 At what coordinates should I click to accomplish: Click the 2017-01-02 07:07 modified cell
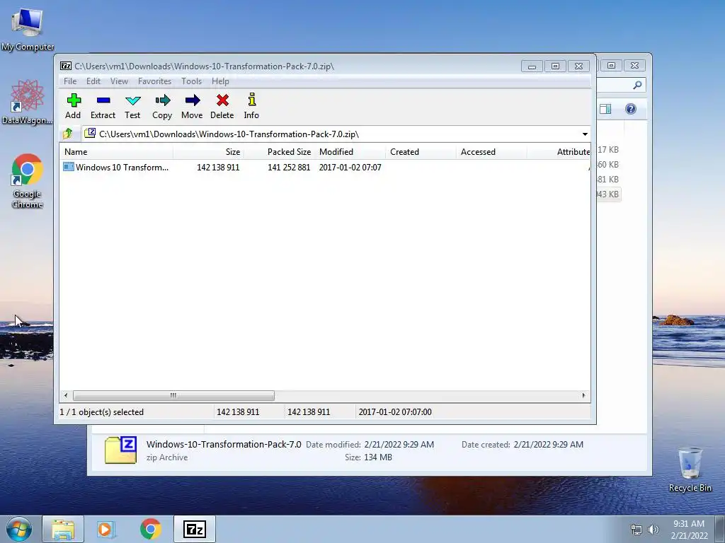pos(350,167)
